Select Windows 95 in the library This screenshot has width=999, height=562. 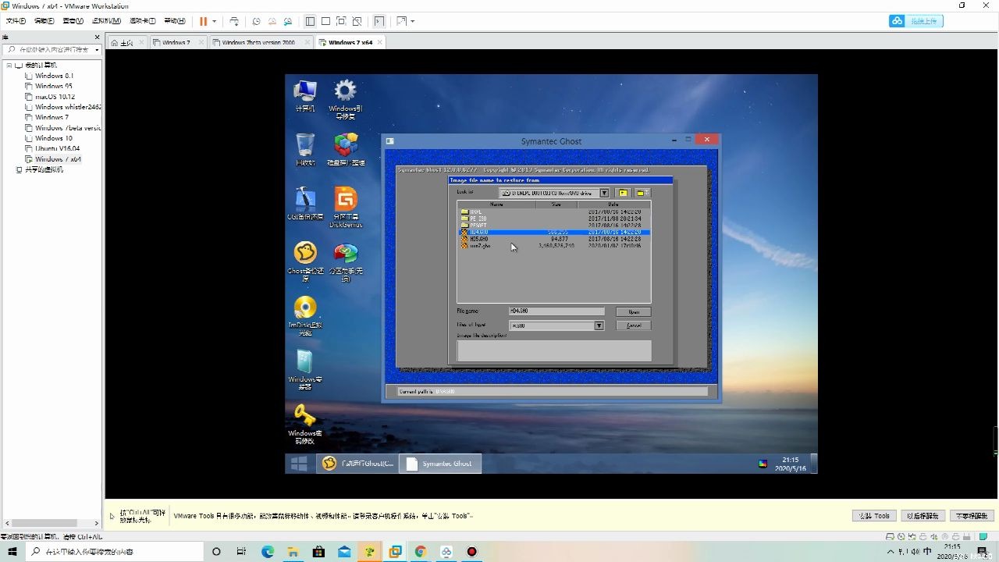tap(53, 86)
